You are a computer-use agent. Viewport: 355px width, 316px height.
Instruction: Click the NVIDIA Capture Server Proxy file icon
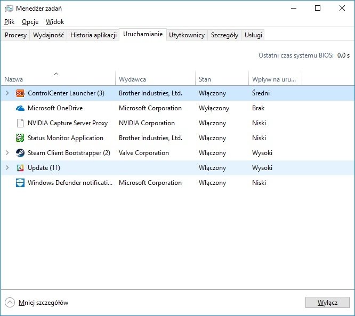20,123
